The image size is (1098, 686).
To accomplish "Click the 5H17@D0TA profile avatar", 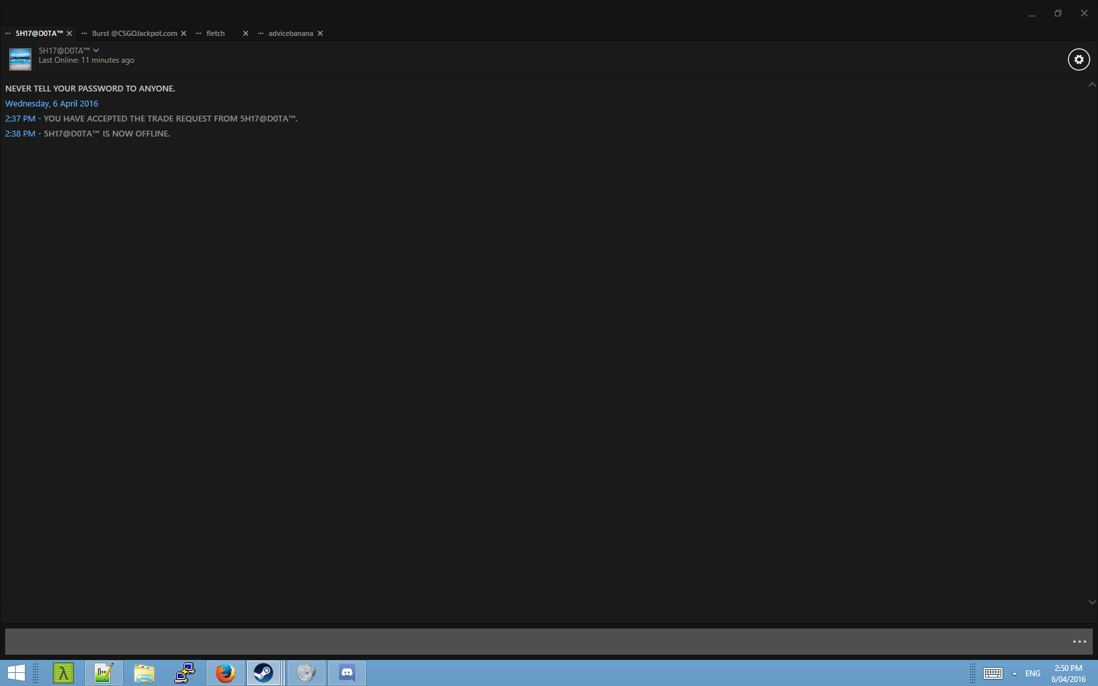I will pyautogui.click(x=20, y=59).
